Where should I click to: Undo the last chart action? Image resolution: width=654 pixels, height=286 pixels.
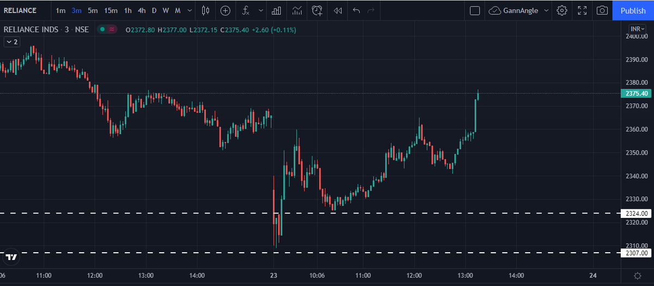click(x=356, y=10)
